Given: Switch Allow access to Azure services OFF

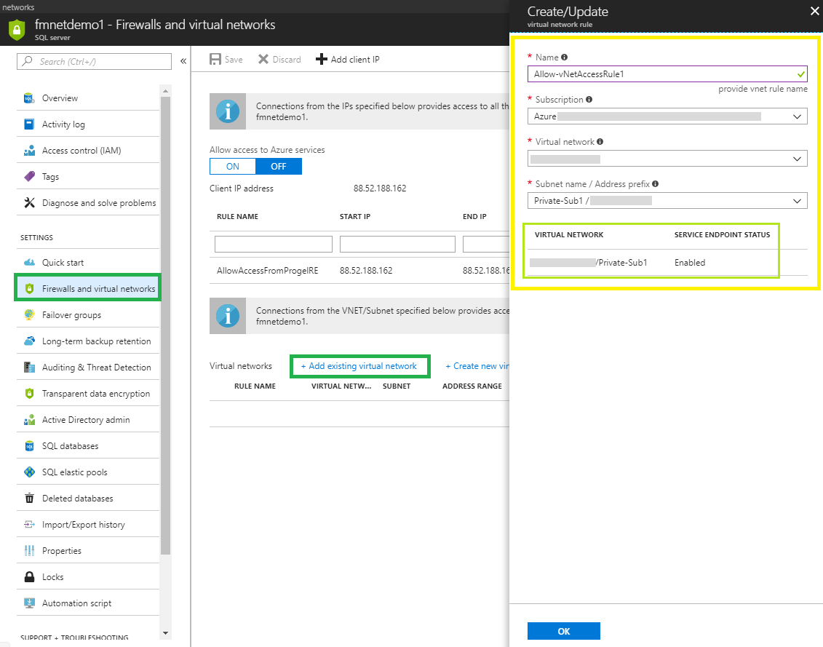Looking at the screenshot, I should tap(278, 167).
